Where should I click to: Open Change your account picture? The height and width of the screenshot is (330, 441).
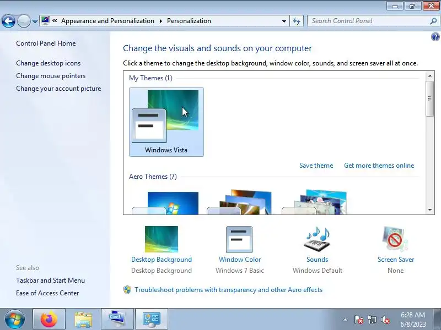(58, 89)
